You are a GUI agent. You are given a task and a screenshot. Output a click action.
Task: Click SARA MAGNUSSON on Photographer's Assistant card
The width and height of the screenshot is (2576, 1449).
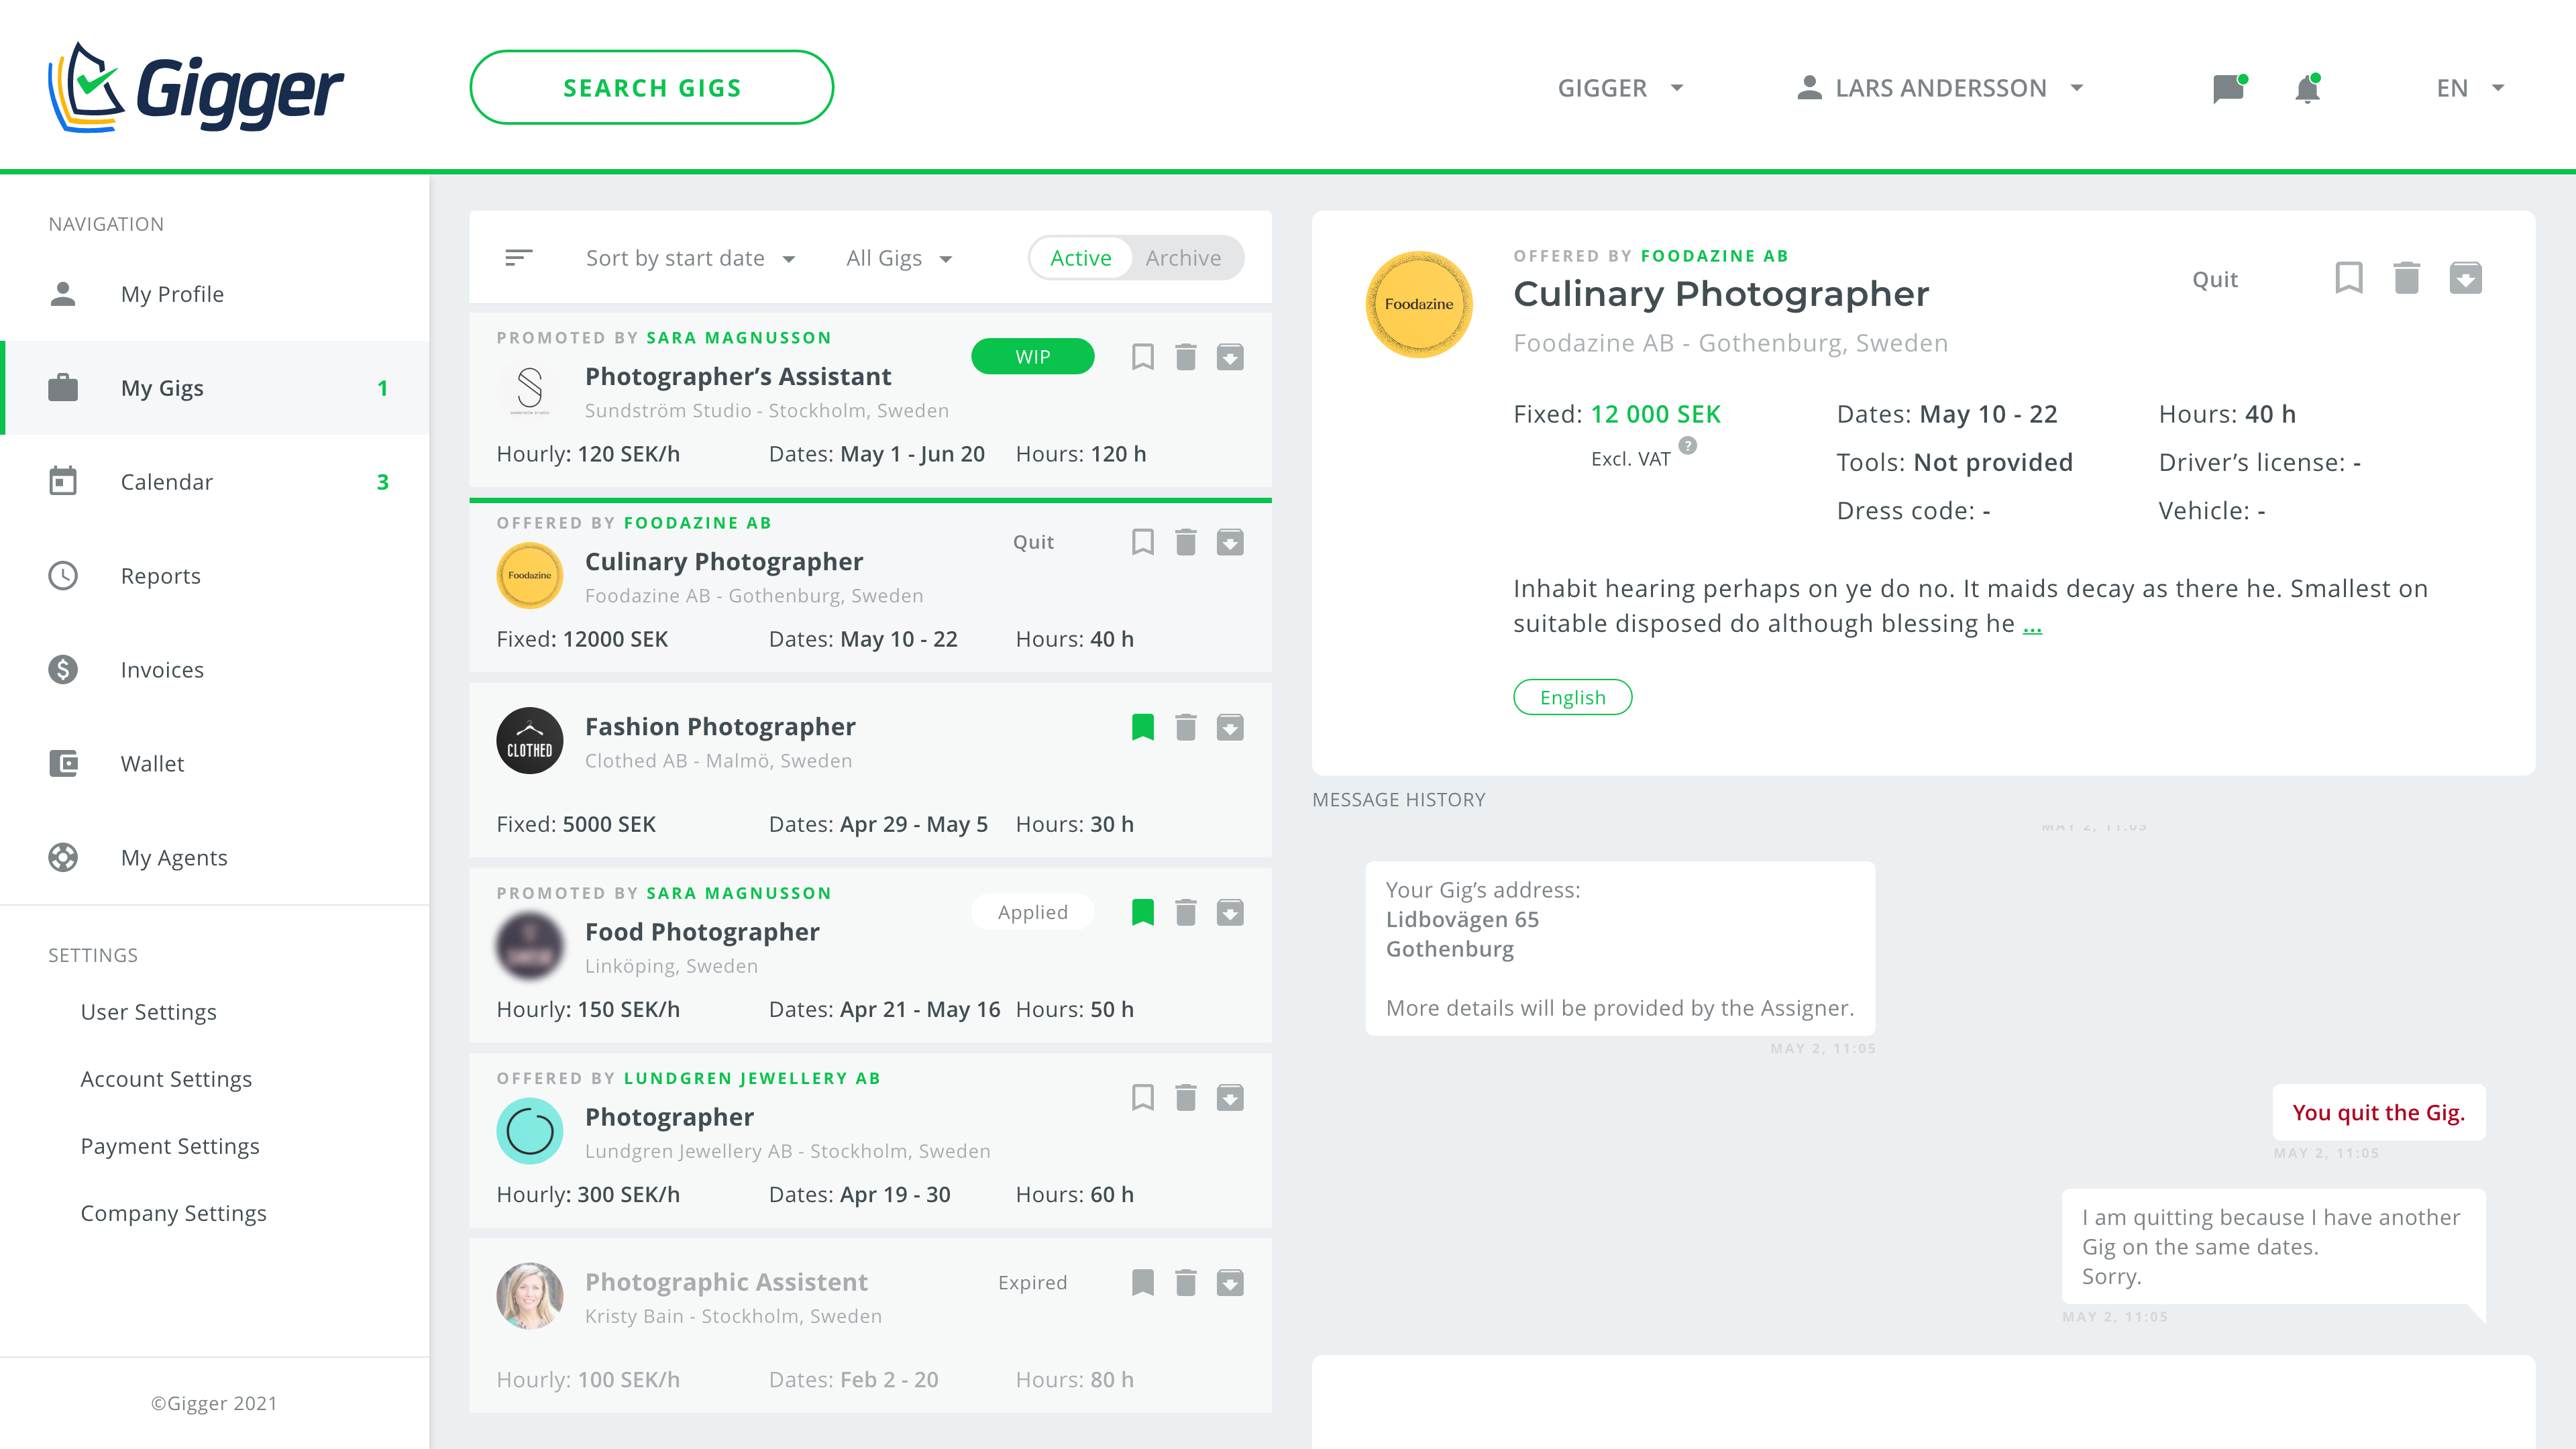[739, 338]
